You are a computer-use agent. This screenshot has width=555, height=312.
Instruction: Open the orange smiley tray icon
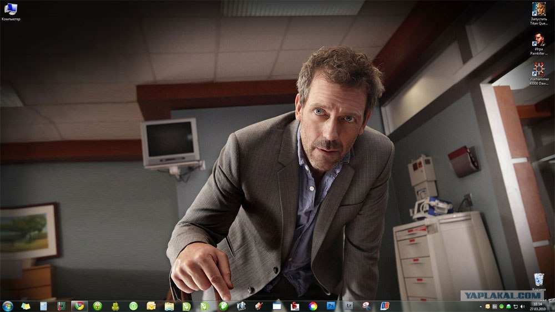(x=488, y=306)
